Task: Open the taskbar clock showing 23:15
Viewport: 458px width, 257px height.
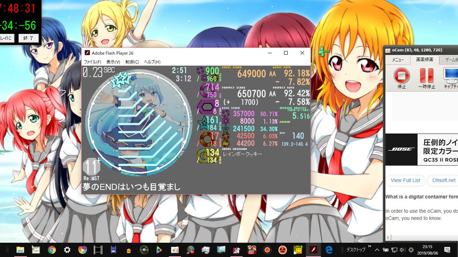Action: [x=427, y=250]
